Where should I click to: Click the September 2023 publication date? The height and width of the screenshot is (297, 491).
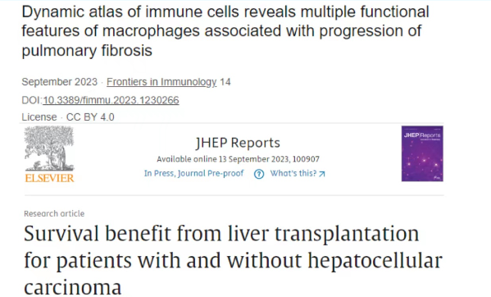pos(60,82)
